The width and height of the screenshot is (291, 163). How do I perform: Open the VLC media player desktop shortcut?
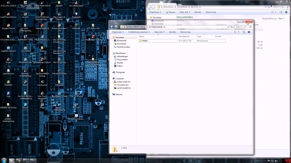pos(76,4)
